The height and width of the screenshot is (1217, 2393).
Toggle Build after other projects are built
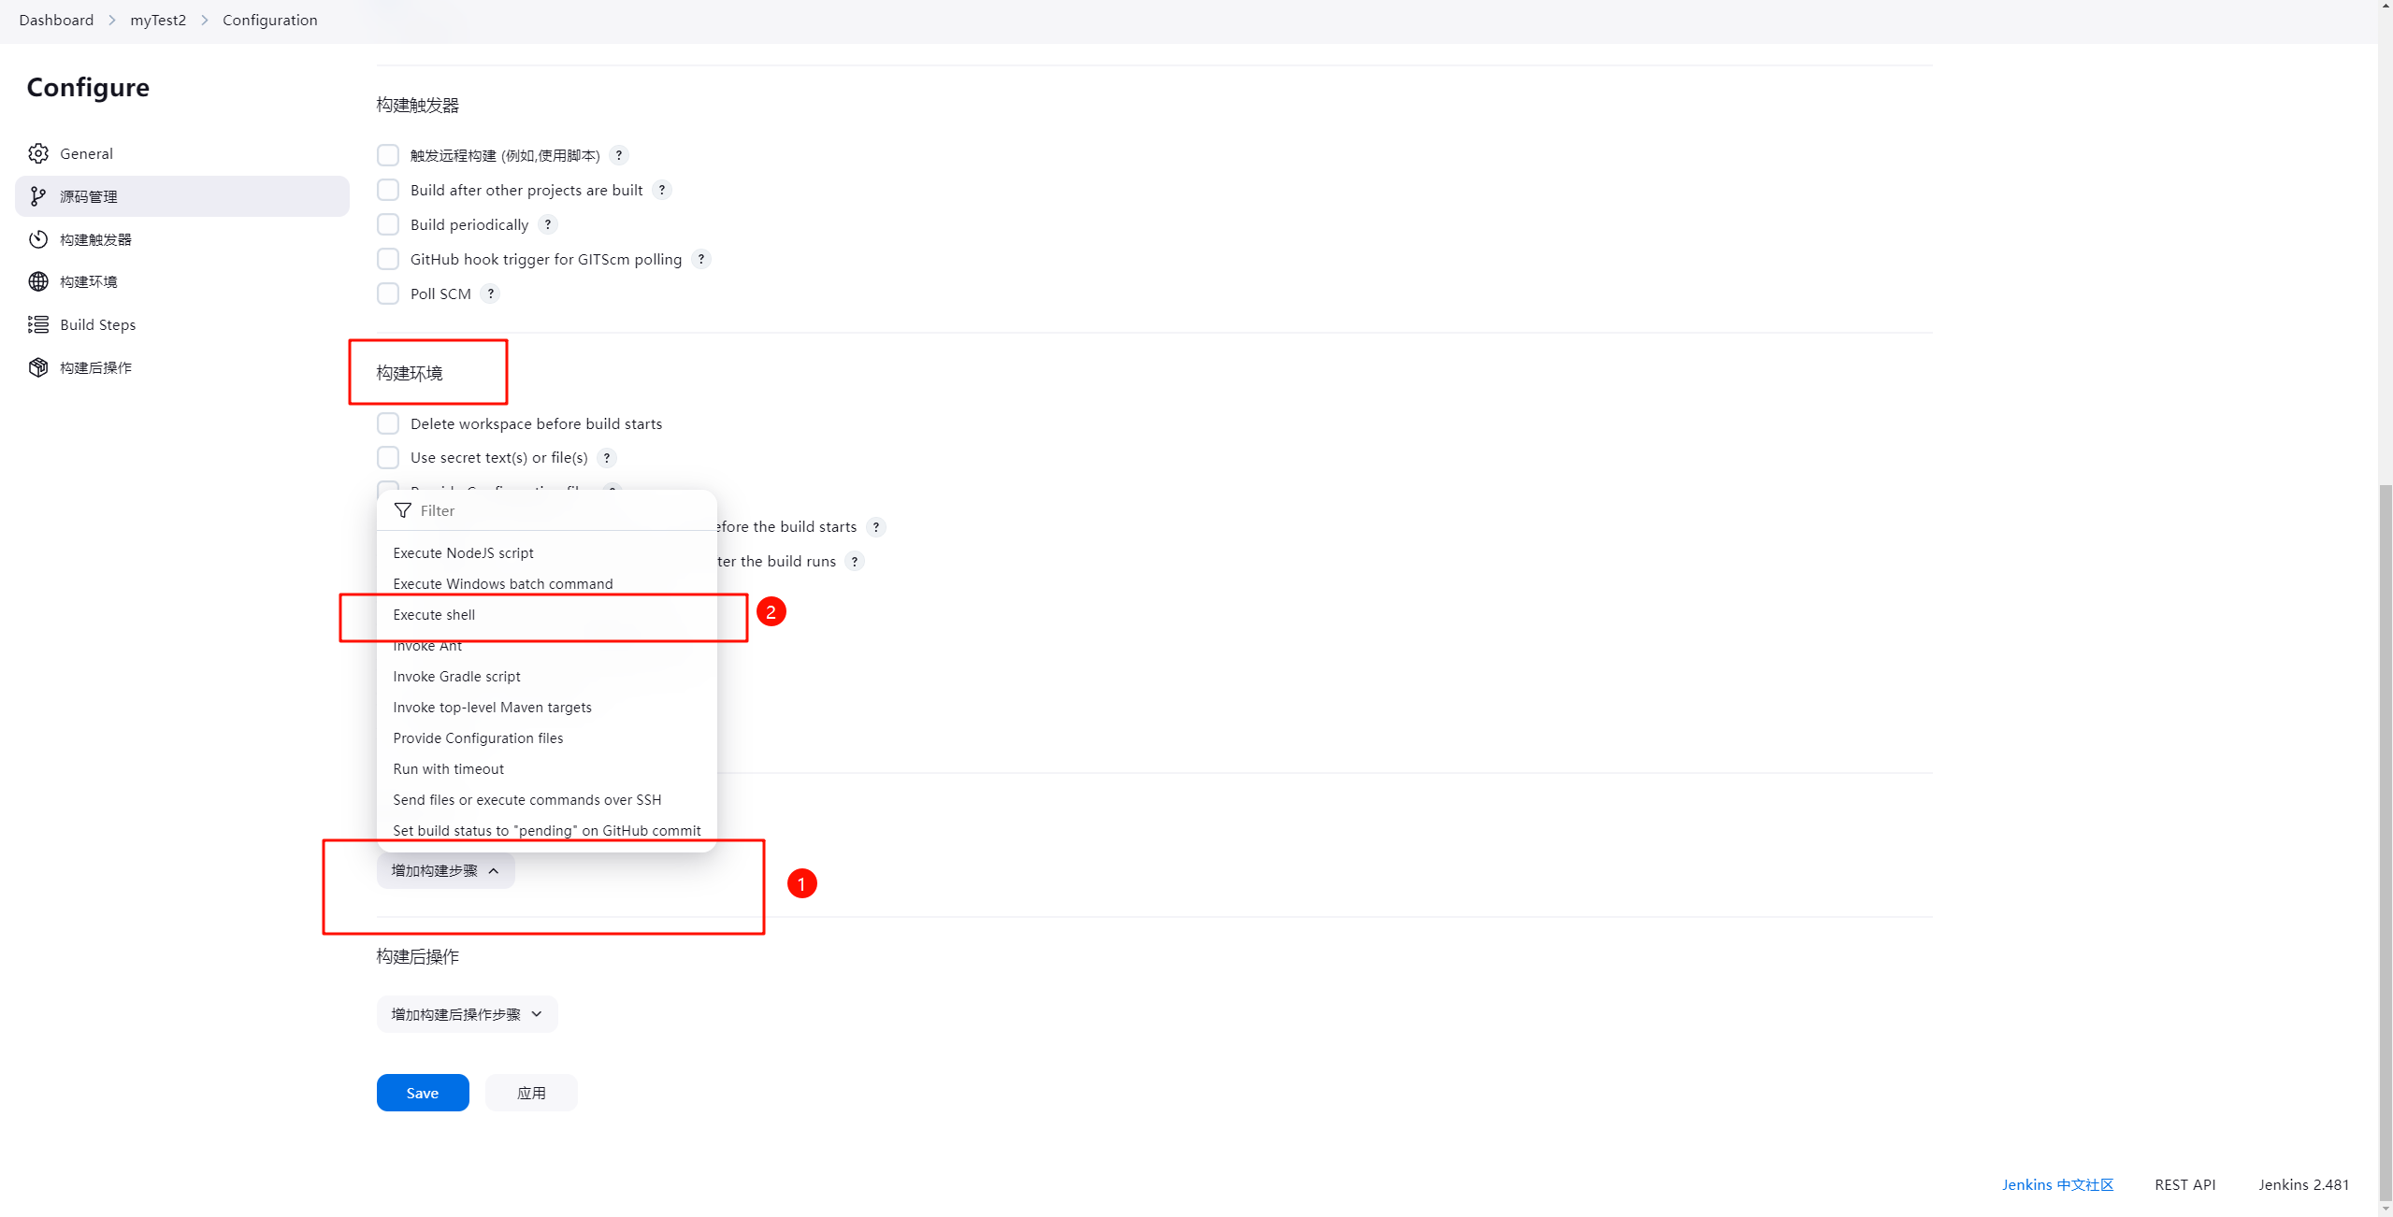(x=388, y=190)
